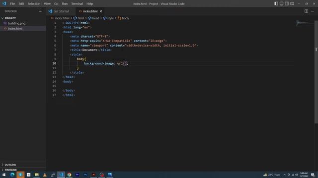Open the File menu

pyautogui.click(x=12, y=3)
